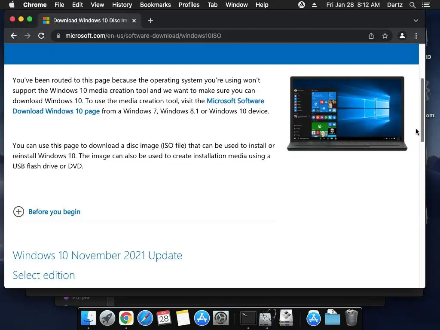Open the Microsoft Software Download Windows 10 page link

click(138, 106)
